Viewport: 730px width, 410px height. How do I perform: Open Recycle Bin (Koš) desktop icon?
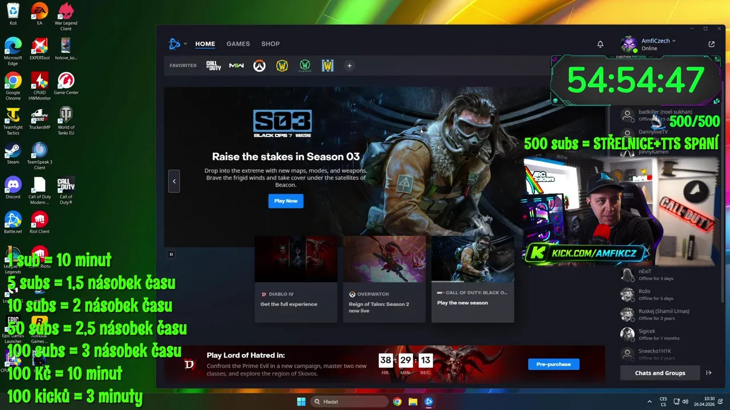[x=13, y=15]
